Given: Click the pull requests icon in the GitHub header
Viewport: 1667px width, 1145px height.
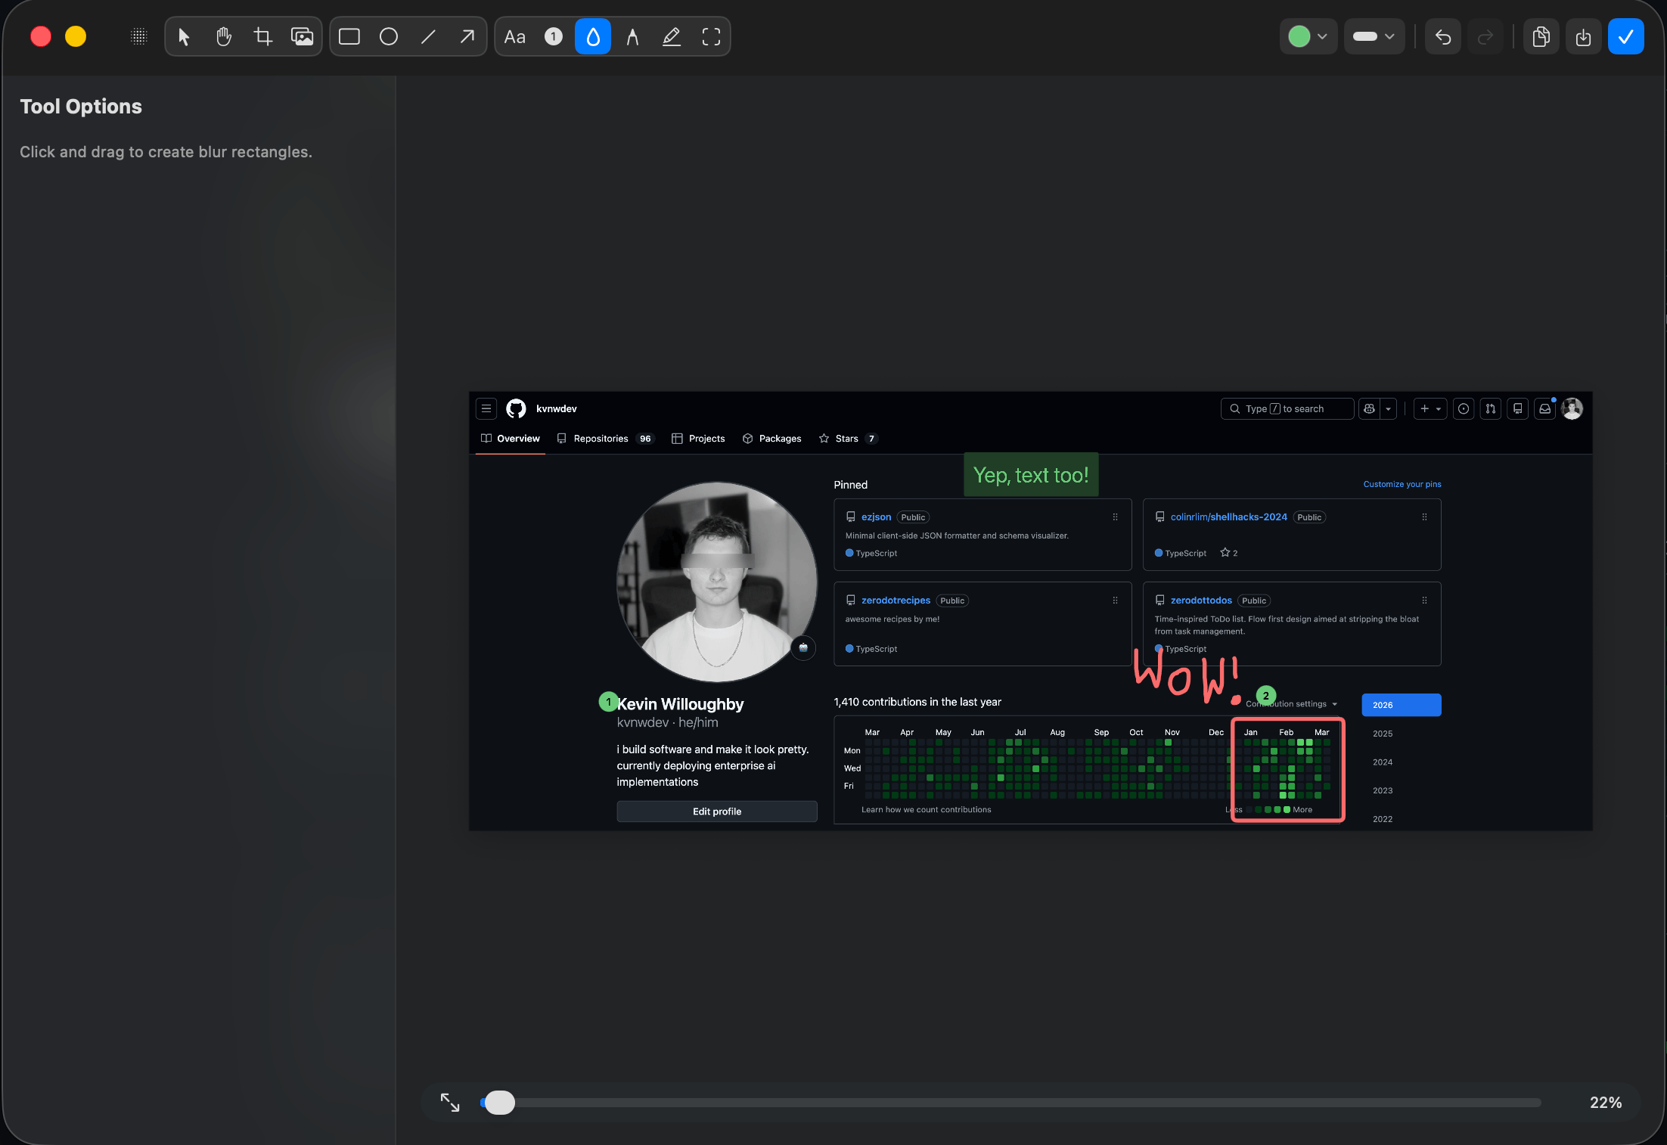Looking at the screenshot, I should tap(1490, 408).
